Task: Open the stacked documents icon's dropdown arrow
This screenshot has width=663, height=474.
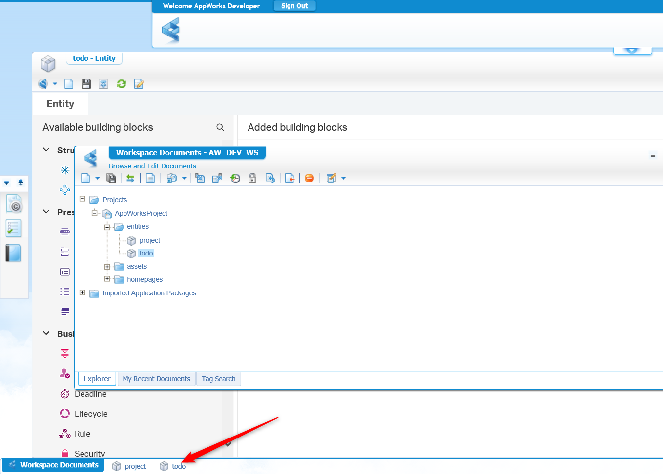Action: pos(184,178)
